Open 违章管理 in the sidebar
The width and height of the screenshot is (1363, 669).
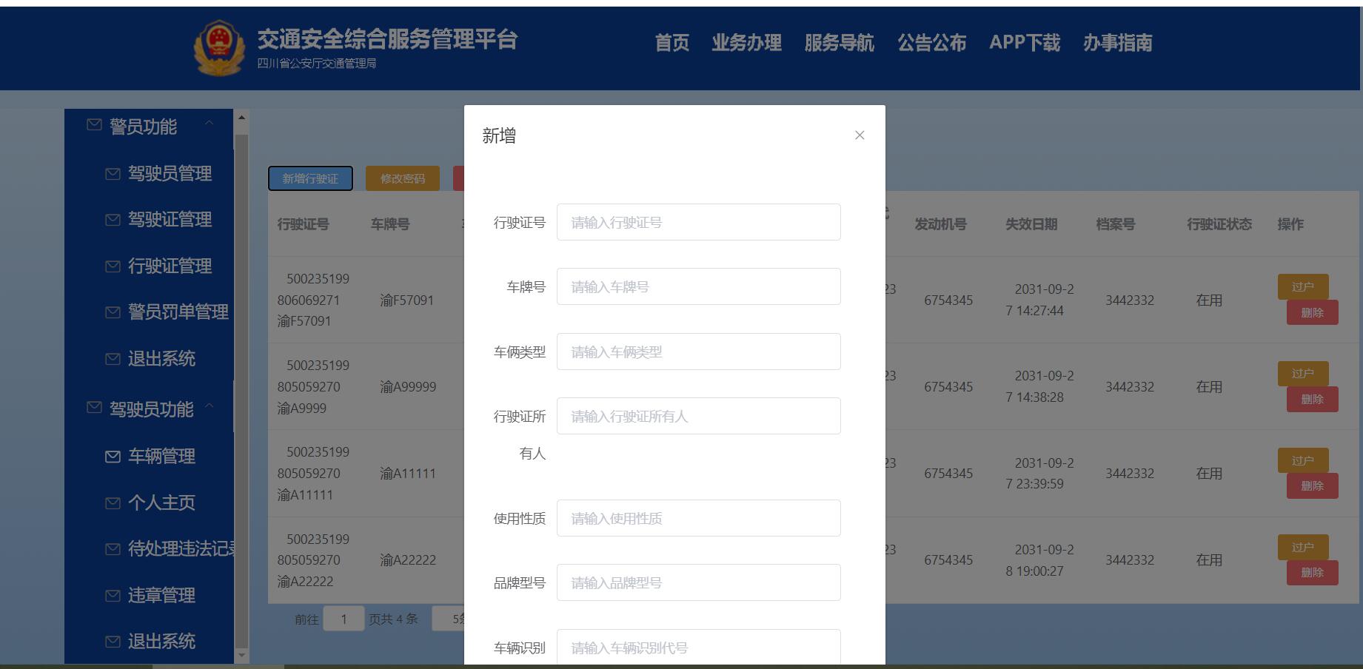coord(161,596)
